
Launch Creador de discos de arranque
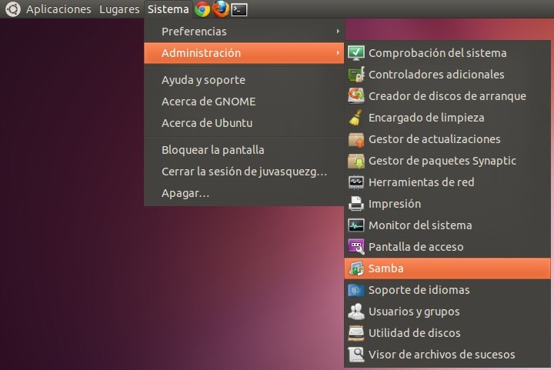[447, 96]
